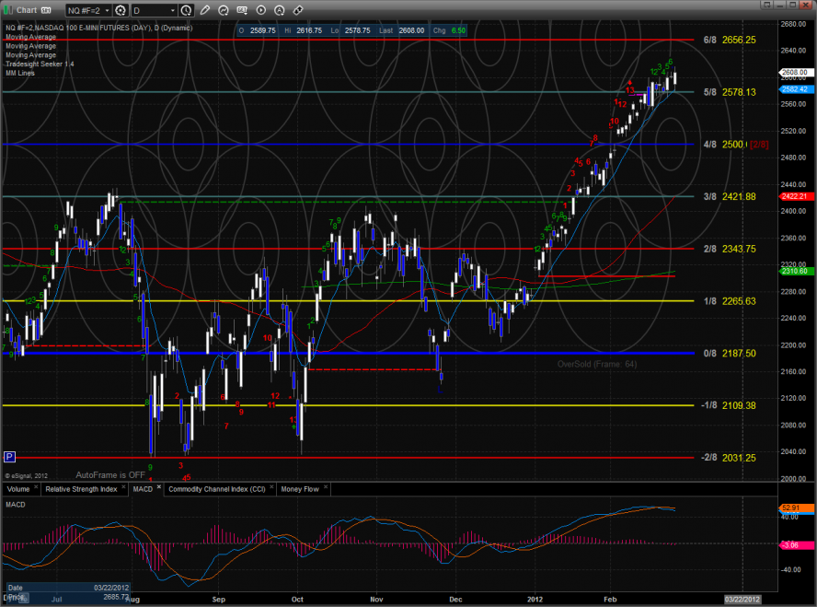Switch to the Relative Strength Index tab

point(81,489)
